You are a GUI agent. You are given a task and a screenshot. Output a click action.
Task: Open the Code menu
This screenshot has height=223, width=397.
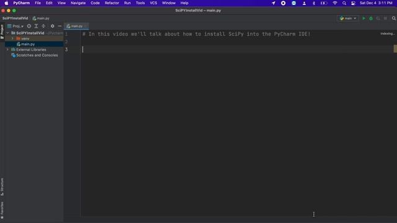[95, 3]
